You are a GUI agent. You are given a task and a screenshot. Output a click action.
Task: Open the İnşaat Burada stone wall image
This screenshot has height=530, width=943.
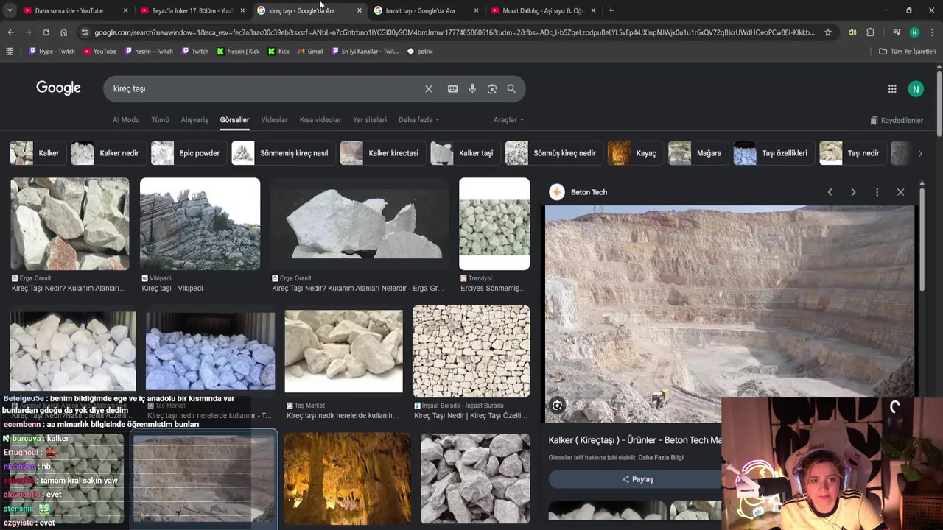tap(471, 351)
